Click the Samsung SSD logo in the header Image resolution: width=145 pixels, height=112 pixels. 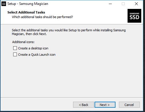pyautogui.click(x=134, y=16)
